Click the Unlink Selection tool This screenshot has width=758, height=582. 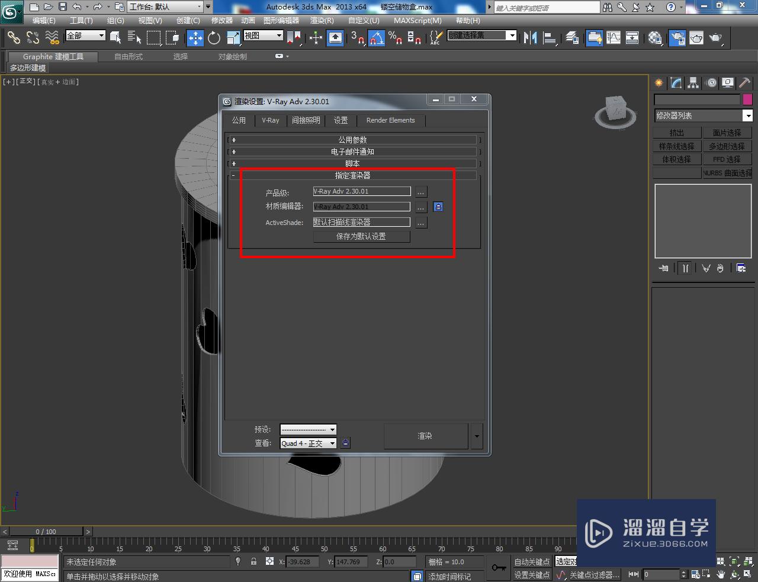33,37
